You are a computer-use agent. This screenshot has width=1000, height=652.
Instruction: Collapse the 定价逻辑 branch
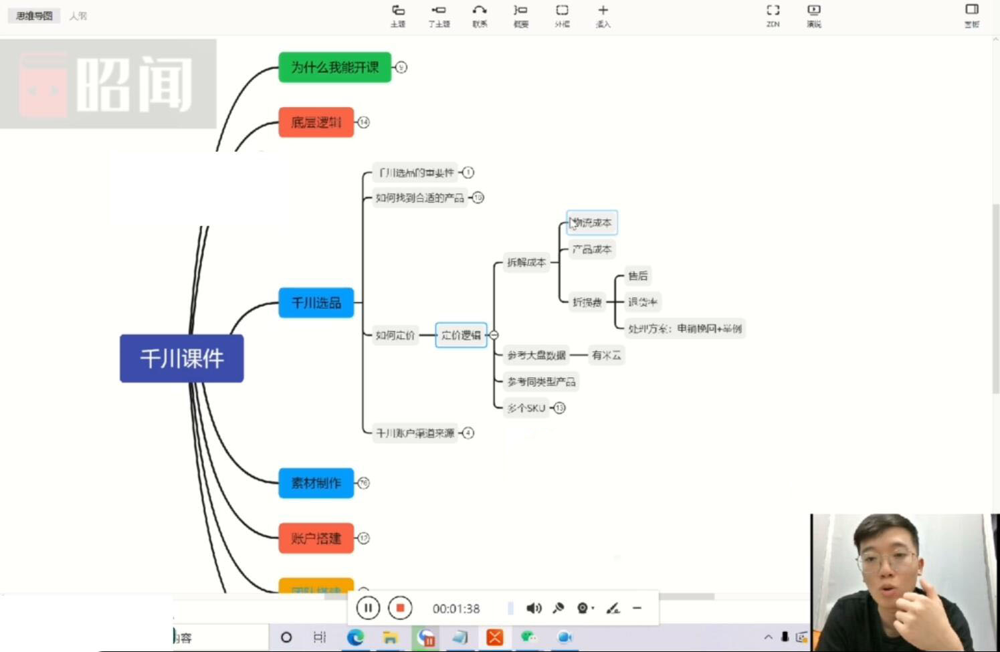click(494, 335)
